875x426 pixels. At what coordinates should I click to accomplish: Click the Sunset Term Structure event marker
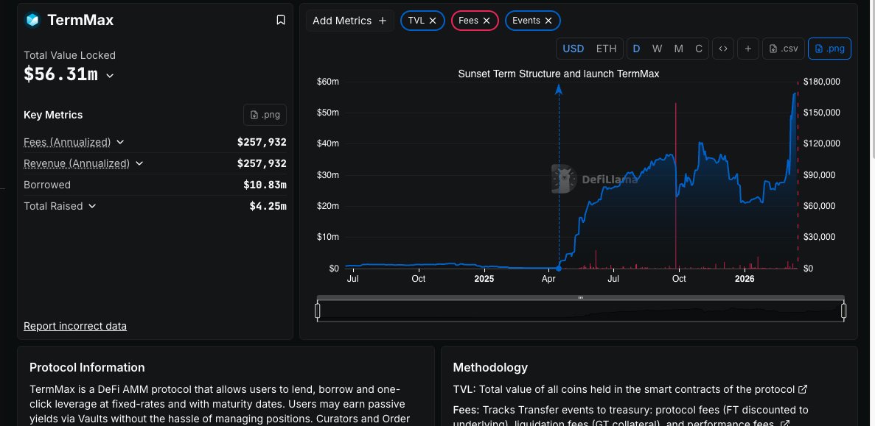click(559, 90)
